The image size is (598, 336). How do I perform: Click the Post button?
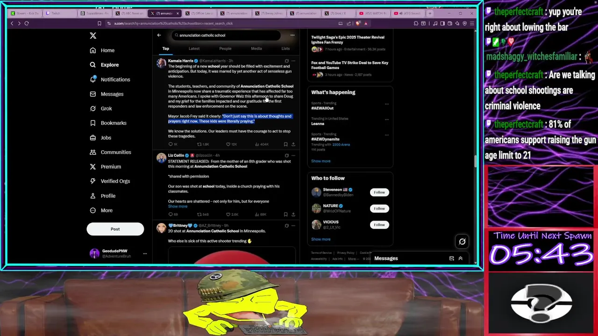(115, 229)
